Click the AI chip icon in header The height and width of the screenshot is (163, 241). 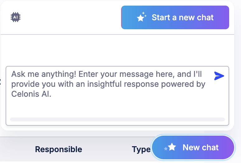point(15,17)
